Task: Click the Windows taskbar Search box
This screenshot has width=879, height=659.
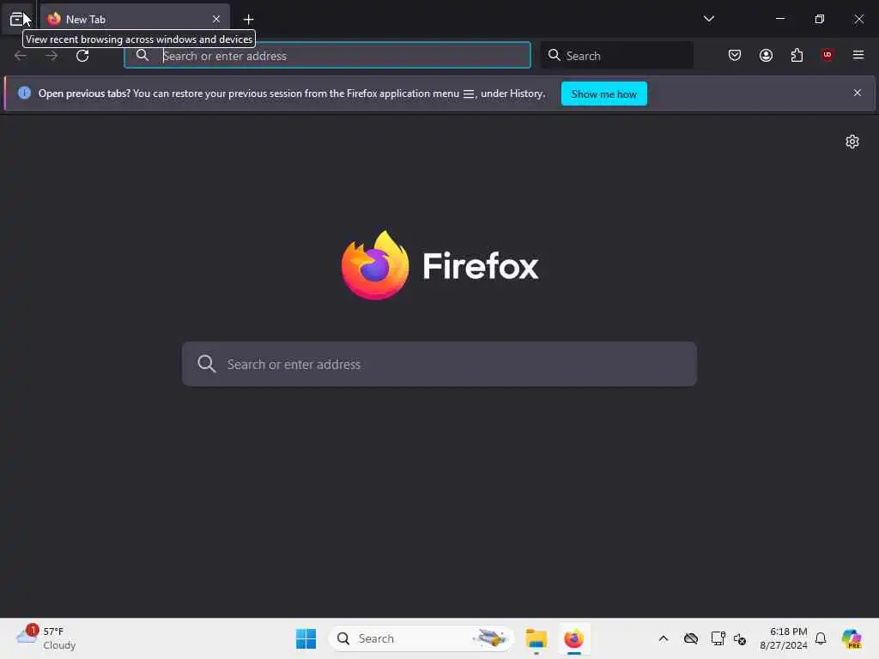Action: click(421, 638)
